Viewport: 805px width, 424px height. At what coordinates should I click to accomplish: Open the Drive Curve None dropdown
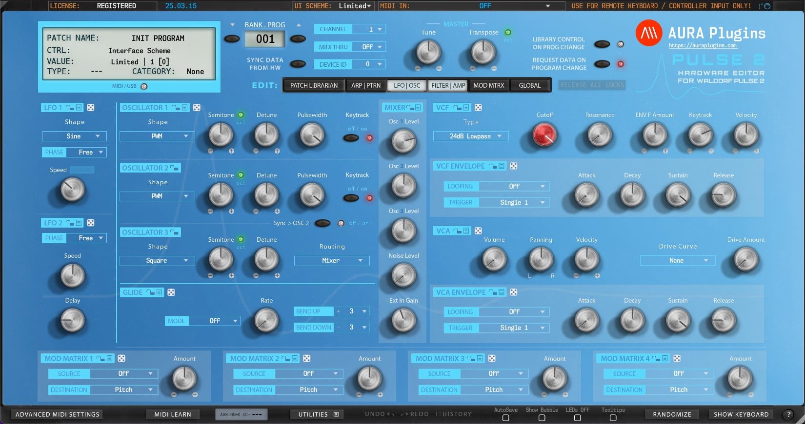coord(678,261)
